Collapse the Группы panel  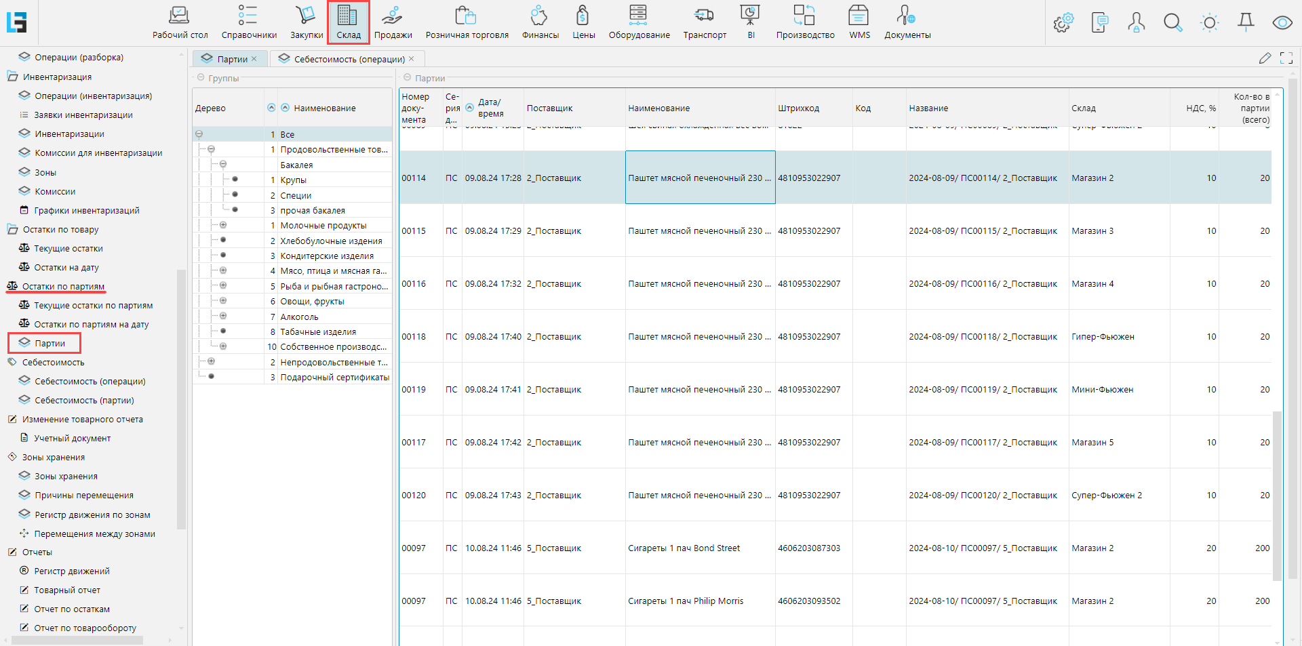click(201, 78)
